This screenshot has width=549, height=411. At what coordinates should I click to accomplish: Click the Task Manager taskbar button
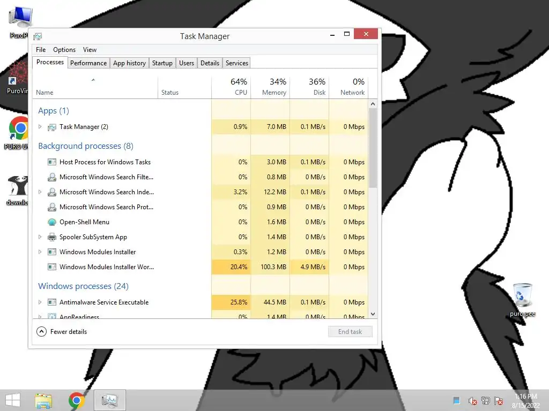click(110, 400)
